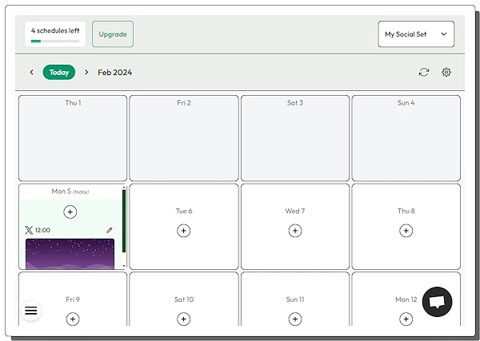
Task: Add a post on Sun 11
Action: 295,319
